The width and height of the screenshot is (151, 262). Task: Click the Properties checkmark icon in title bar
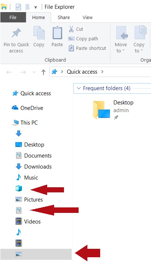click(x=18, y=7)
